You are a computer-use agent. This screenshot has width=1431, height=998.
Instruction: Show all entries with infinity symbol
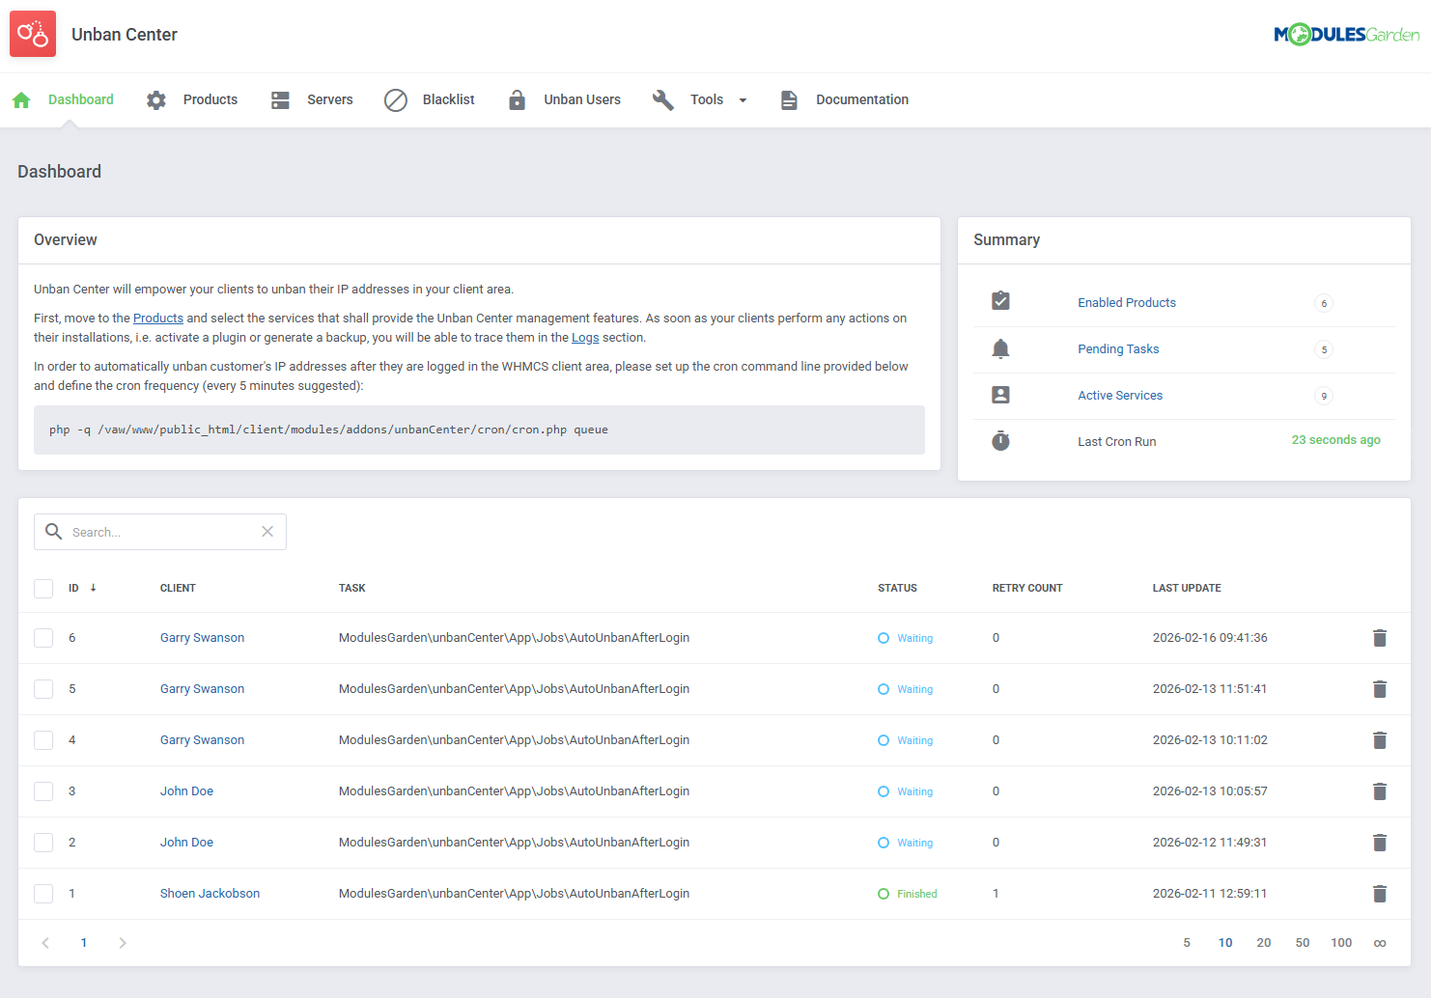(x=1380, y=943)
